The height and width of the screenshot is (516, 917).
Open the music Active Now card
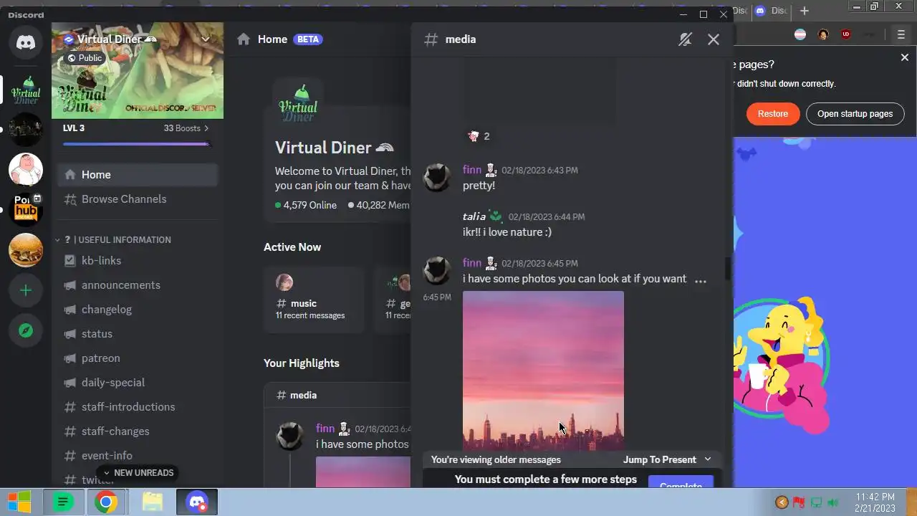315,299
